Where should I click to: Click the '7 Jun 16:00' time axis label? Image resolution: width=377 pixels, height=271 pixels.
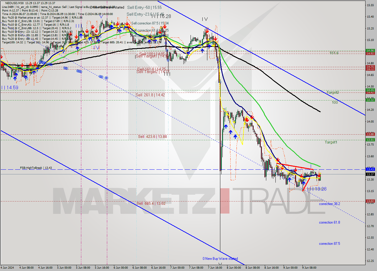[216, 268]
